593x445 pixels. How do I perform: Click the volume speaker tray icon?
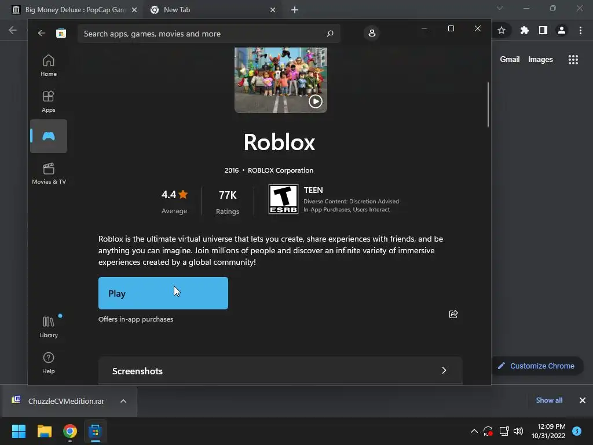click(518, 431)
